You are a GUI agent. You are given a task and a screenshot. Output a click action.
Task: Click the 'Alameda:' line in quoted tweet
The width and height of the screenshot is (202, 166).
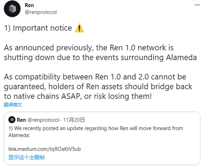(19, 135)
